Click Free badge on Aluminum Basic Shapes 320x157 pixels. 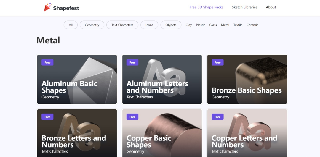[x=47, y=62]
